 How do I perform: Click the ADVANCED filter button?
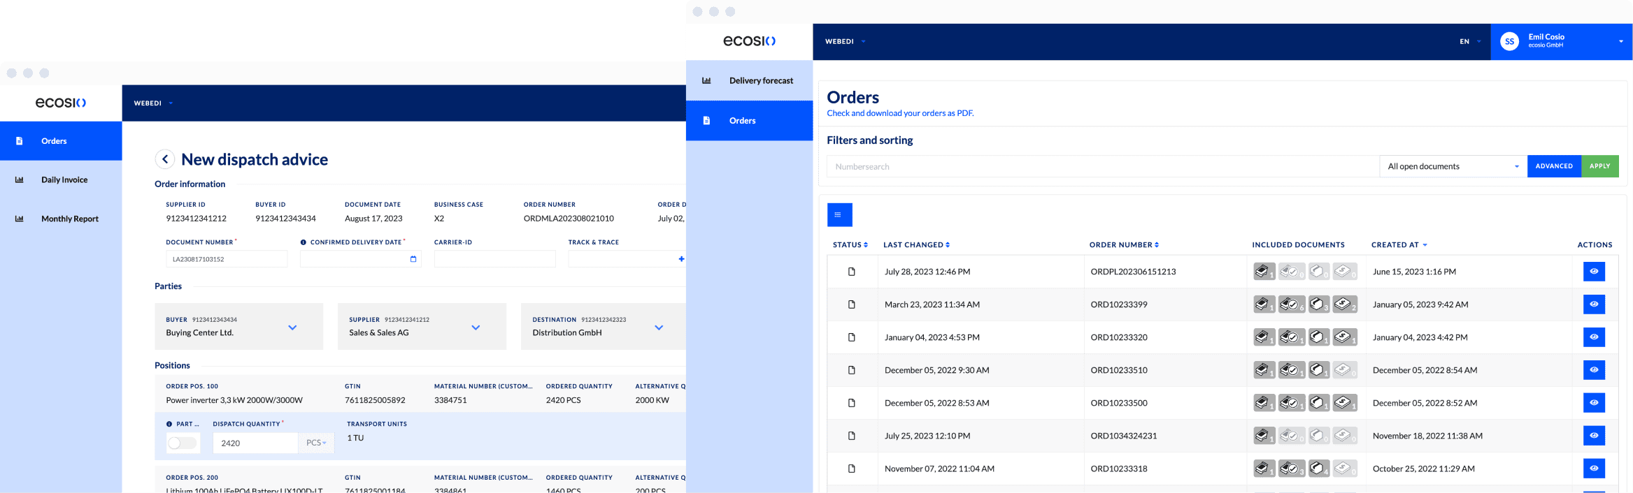[x=1553, y=166]
